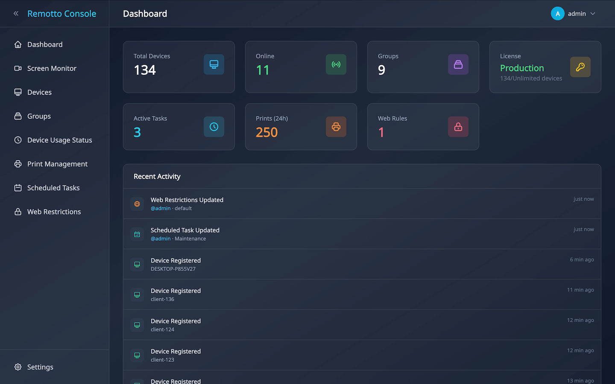The width and height of the screenshot is (615, 384).
Task: Click the License key icon
Action: click(580, 67)
